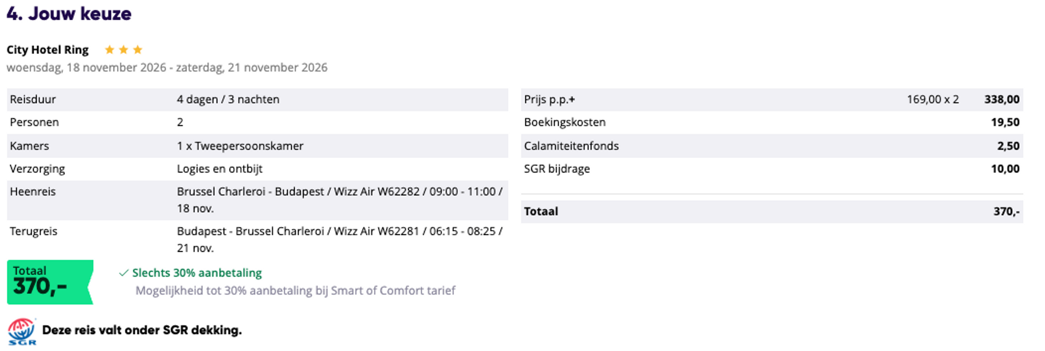Click the '4. Jouw keuze' heading
The height and width of the screenshot is (351, 1045).
[x=69, y=14]
